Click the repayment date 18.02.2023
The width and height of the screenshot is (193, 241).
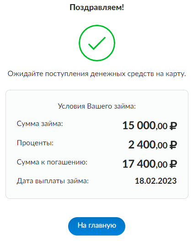[x=155, y=181]
